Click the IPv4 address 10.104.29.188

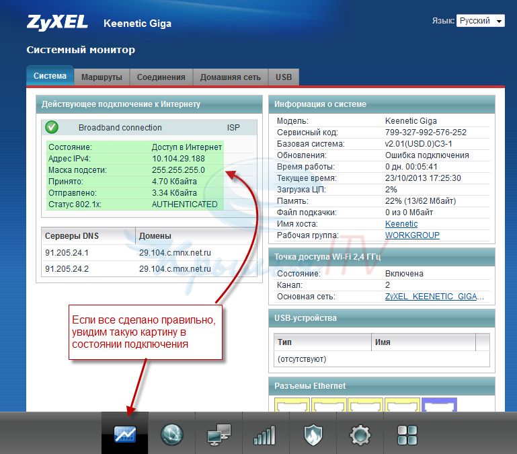coord(178,159)
